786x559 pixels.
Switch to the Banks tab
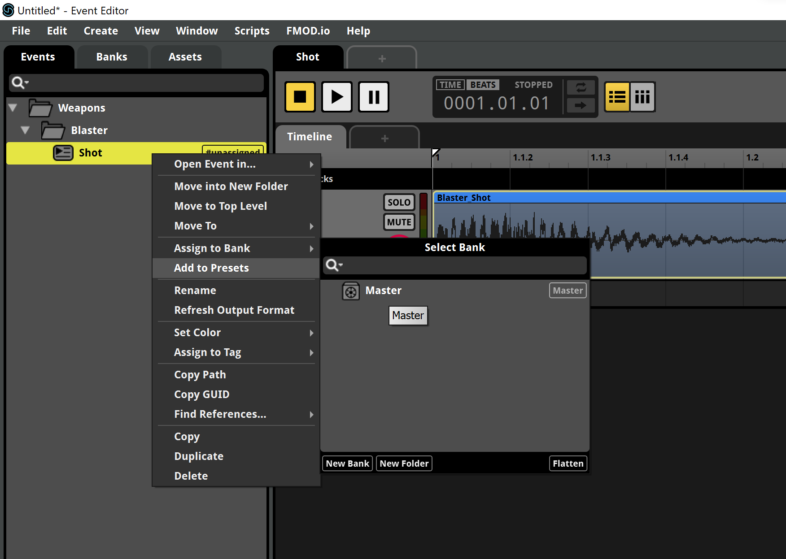click(x=112, y=57)
